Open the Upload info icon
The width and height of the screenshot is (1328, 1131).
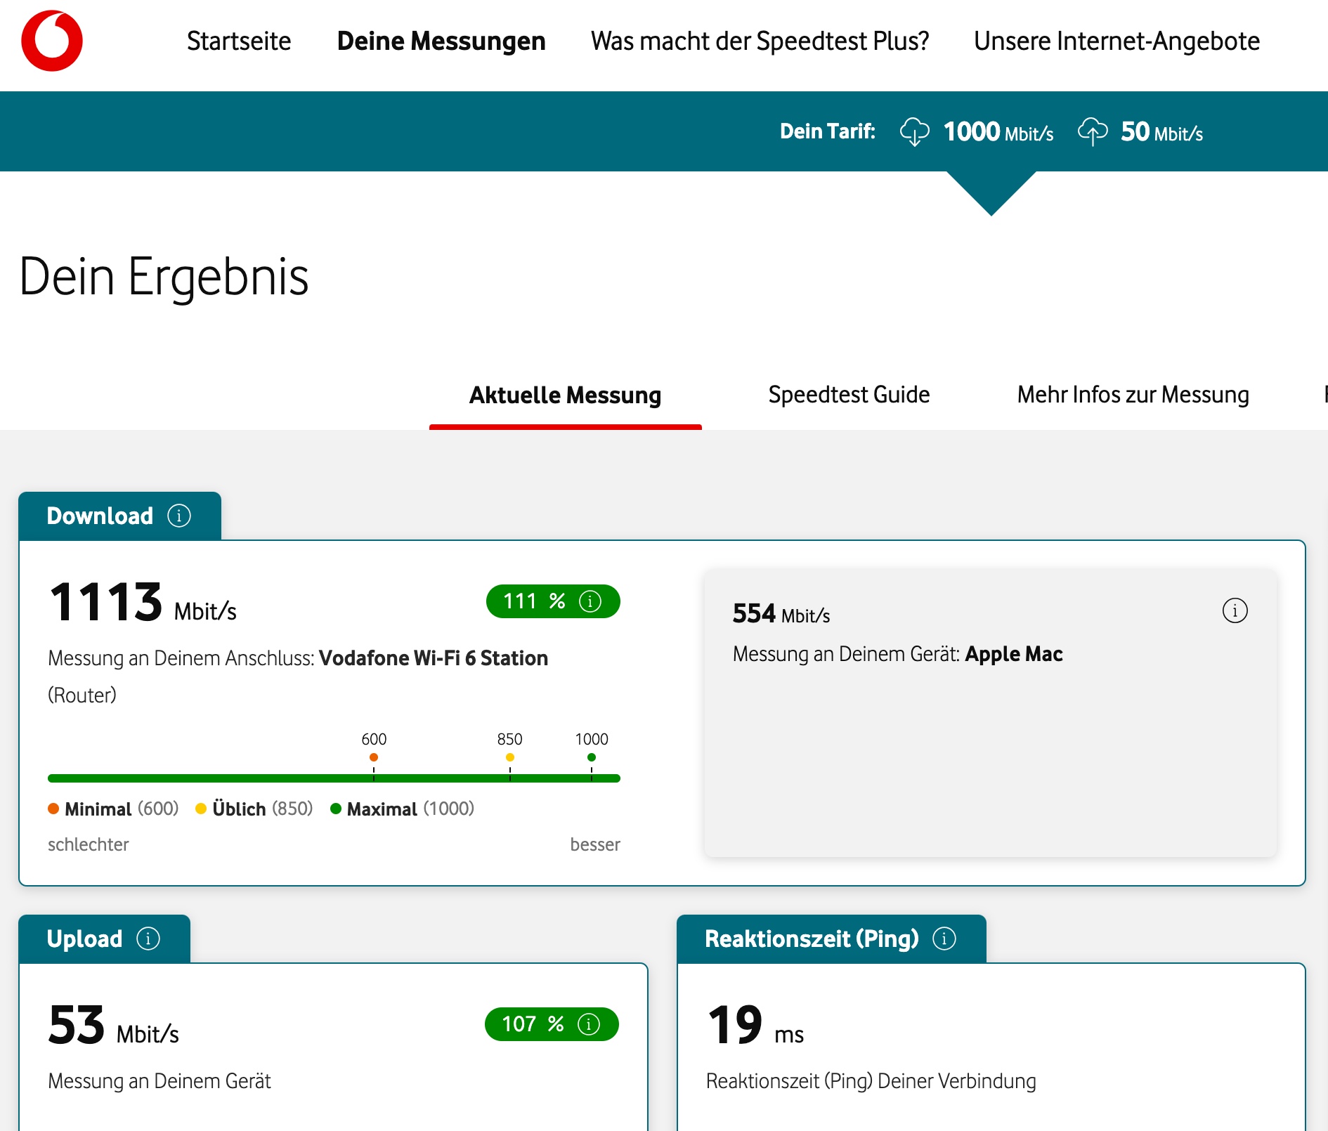click(x=148, y=939)
